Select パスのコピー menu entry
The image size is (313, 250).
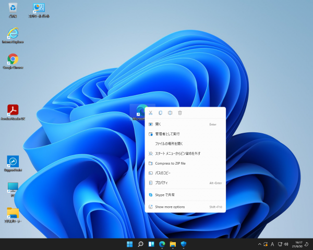coord(185,173)
